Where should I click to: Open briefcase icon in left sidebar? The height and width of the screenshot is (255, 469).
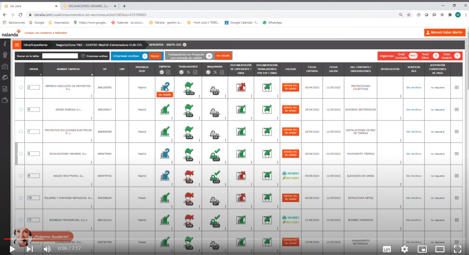(5, 66)
